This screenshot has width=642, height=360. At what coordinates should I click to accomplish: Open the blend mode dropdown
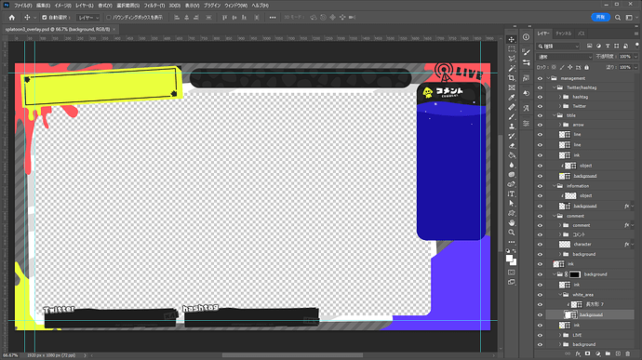(x=565, y=57)
